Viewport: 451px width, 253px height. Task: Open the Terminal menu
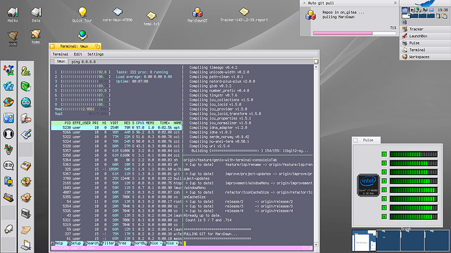coord(60,54)
